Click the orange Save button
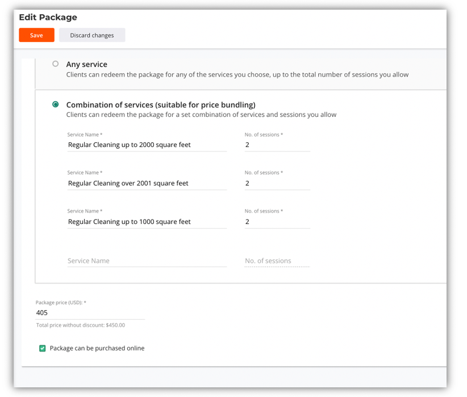467x397 pixels. coord(36,35)
